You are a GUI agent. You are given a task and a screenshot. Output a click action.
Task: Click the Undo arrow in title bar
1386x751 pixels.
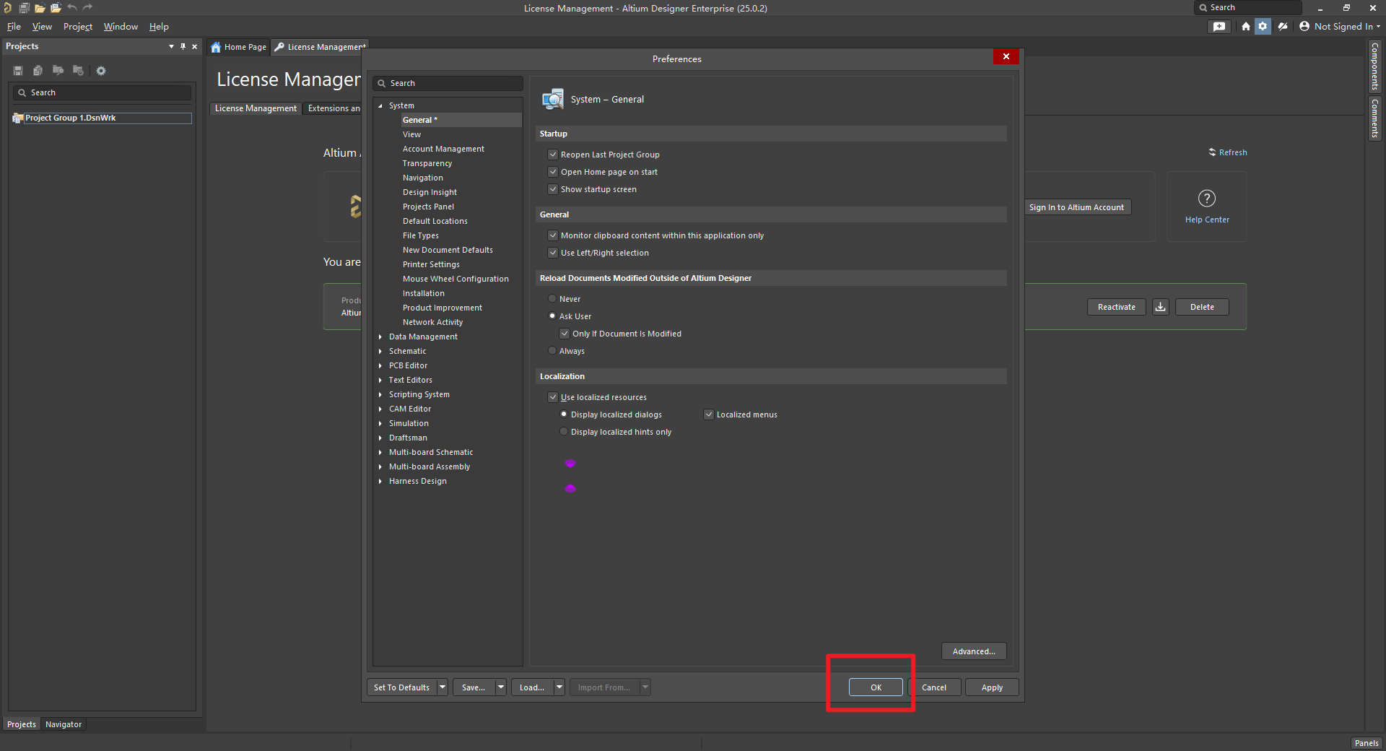tap(72, 7)
